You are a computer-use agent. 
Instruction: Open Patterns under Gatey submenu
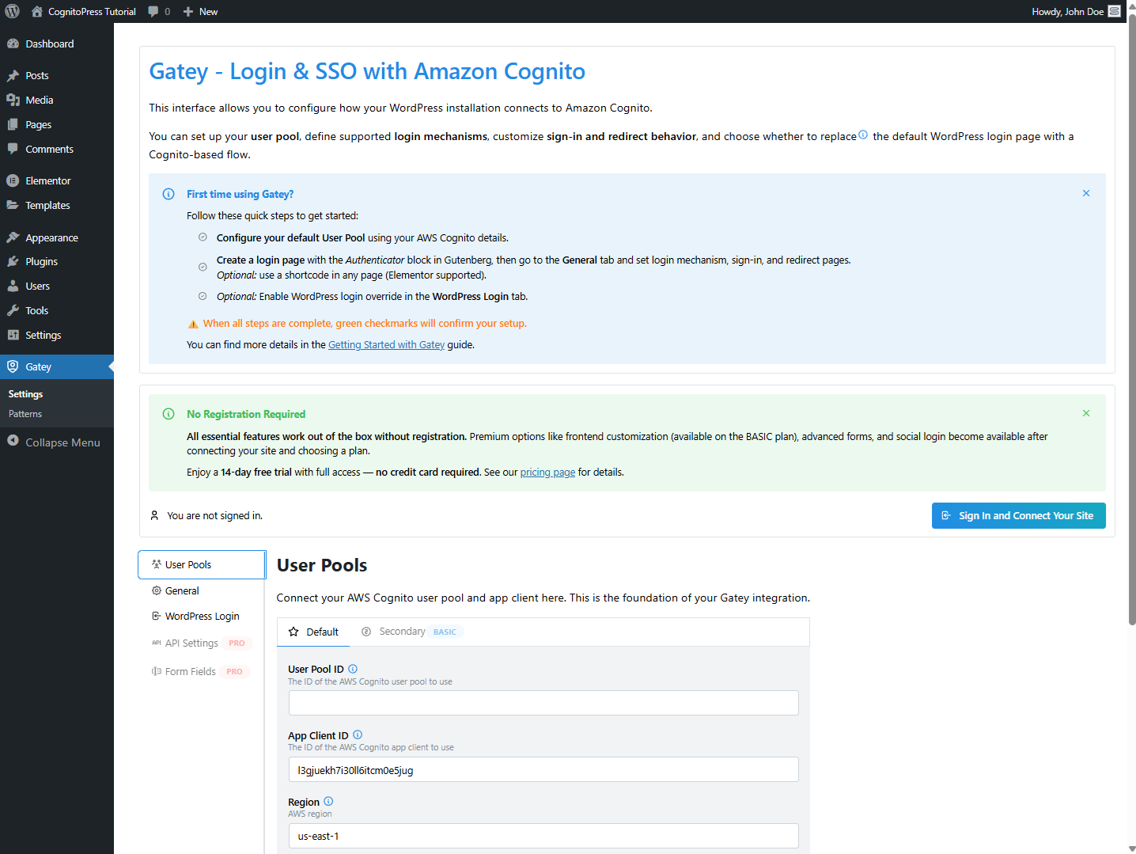(25, 414)
